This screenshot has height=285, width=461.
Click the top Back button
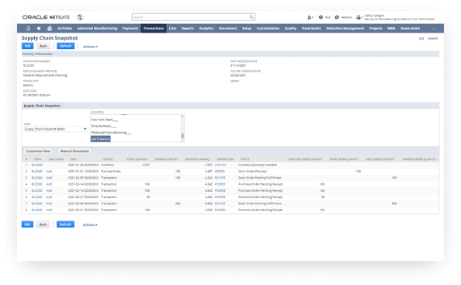coord(43,46)
